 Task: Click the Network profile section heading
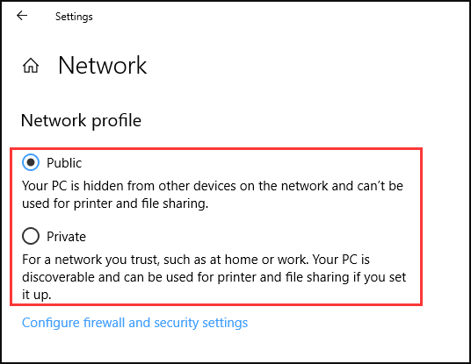pos(81,120)
